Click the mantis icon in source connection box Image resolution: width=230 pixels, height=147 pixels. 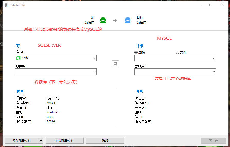click(18, 58)
